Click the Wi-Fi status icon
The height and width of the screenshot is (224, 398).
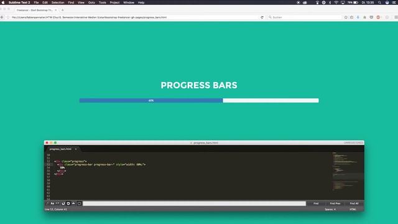336,2
